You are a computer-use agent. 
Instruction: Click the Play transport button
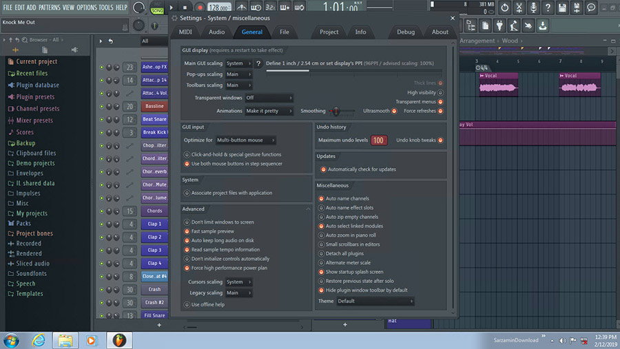172,7
